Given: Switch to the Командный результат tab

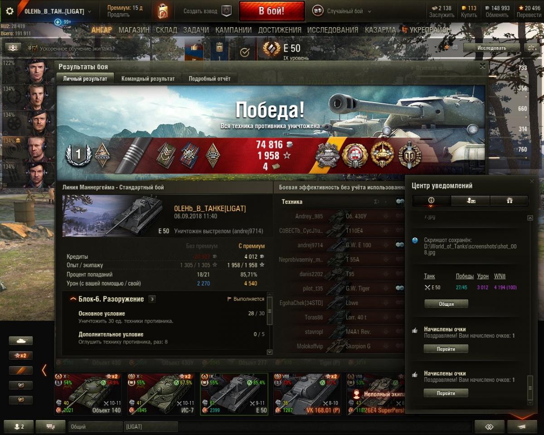Looking at the screenshot, I should (x=148, y=78).
